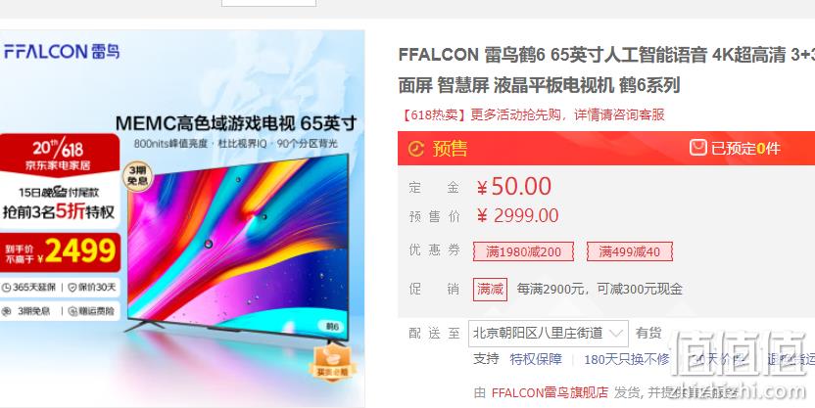Click the white input box at top

(268, 3)
